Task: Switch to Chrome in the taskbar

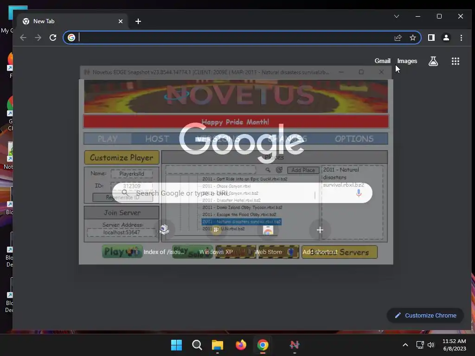Action: [x=263, y=345]
